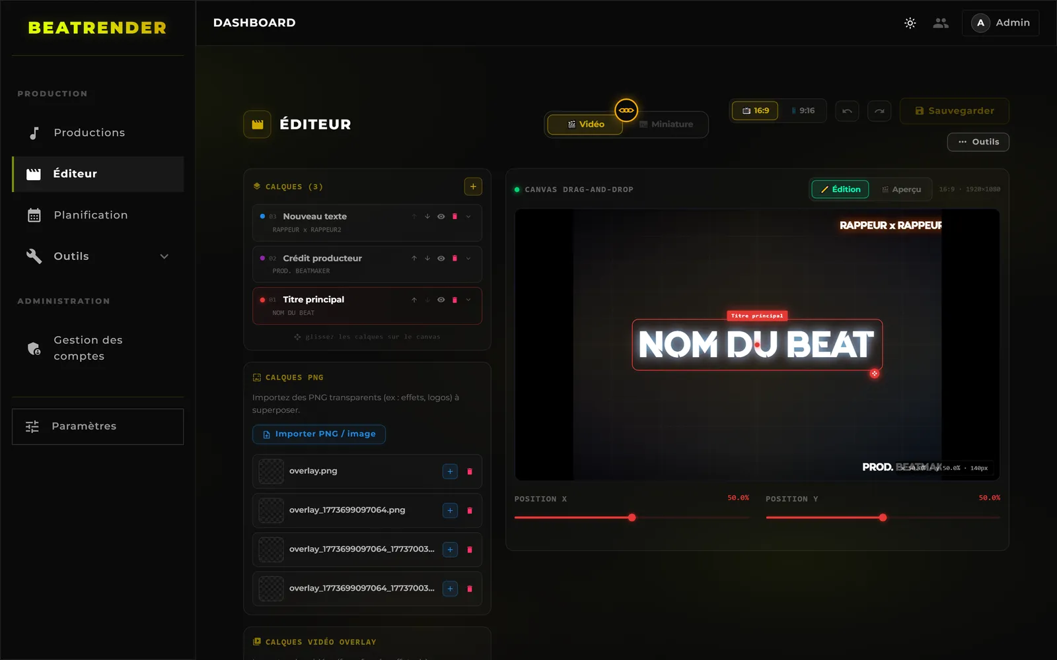
Task: Click the layers stack icon by CALQUES (3)
Action: [257, 186]
